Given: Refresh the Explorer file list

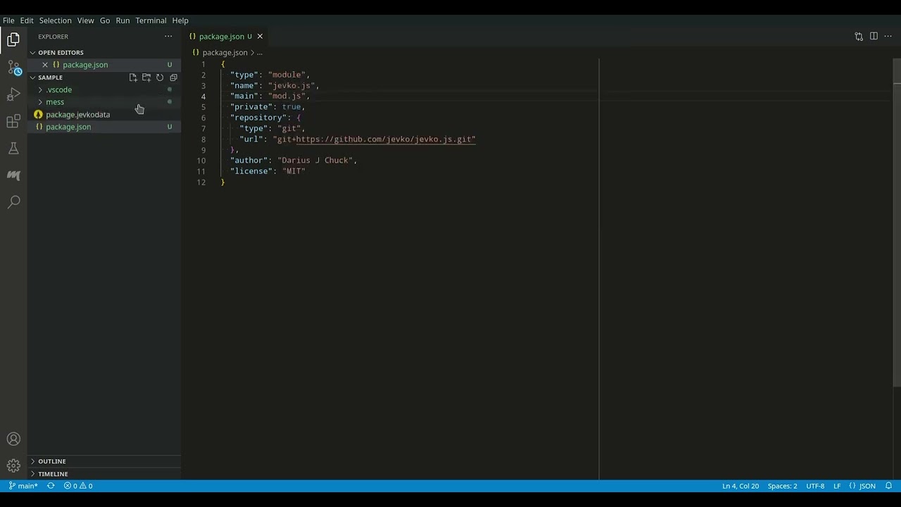Looking at the screenshot, I should (x=159, y=77).
